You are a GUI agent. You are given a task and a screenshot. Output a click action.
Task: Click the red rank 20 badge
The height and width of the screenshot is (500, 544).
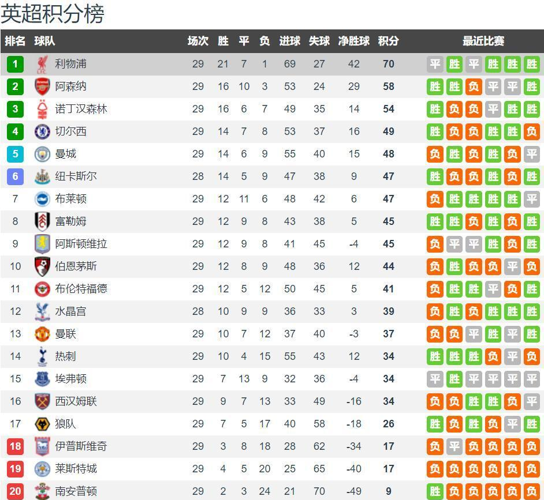coord(15,491)
